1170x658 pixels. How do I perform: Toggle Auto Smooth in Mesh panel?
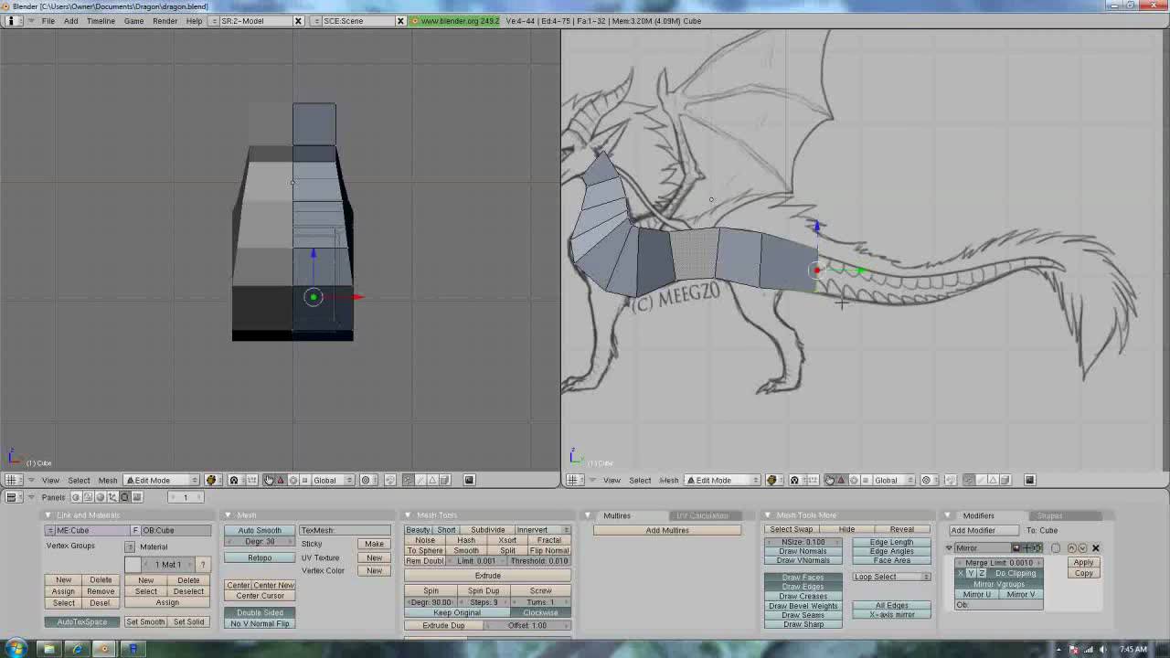(x=260, y=530)
